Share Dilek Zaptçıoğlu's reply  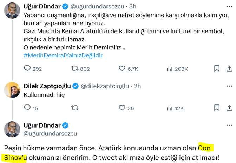pos(229,108)
